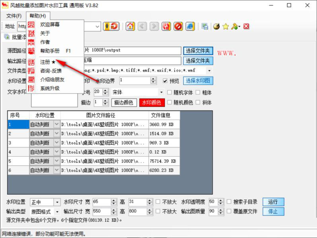
Task: Click the 停止 stop button
Action: [x=273, y=211]
